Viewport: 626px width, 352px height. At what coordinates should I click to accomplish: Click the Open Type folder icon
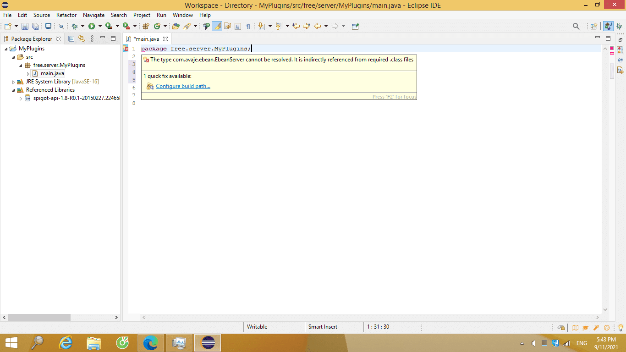click(176, 27)
